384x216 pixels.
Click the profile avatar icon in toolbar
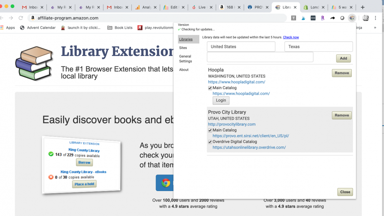[x=366, y=18]
